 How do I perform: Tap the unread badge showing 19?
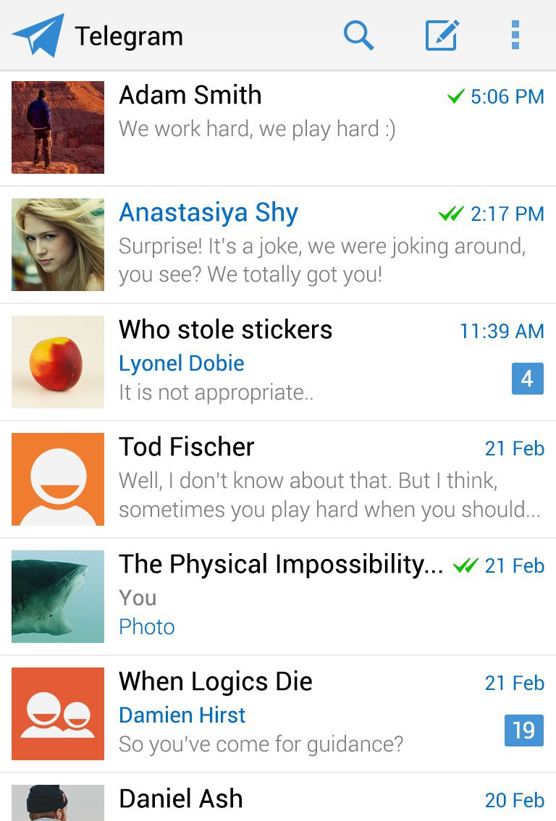(523, 730)
